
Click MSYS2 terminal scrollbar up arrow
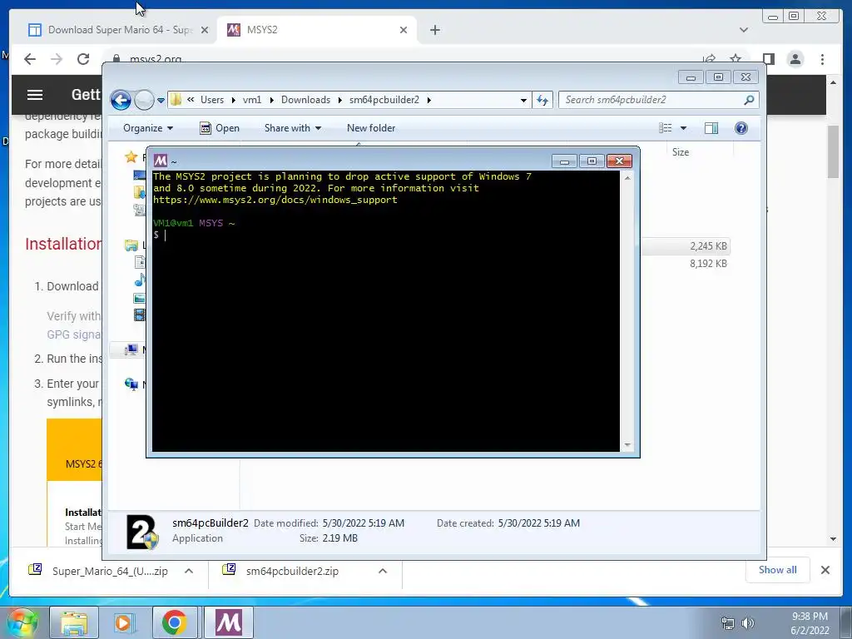point(627,178)
